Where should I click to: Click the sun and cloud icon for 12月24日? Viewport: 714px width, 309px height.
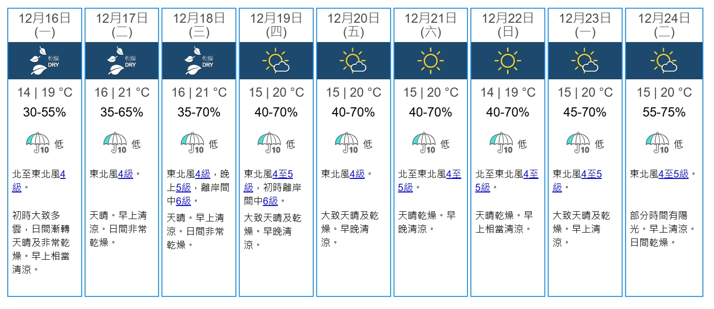click(x=664, y=61)
